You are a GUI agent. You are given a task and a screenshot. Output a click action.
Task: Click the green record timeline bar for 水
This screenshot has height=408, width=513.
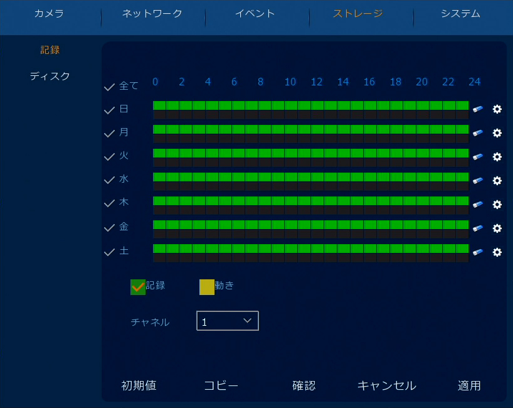tap(311, 177)
